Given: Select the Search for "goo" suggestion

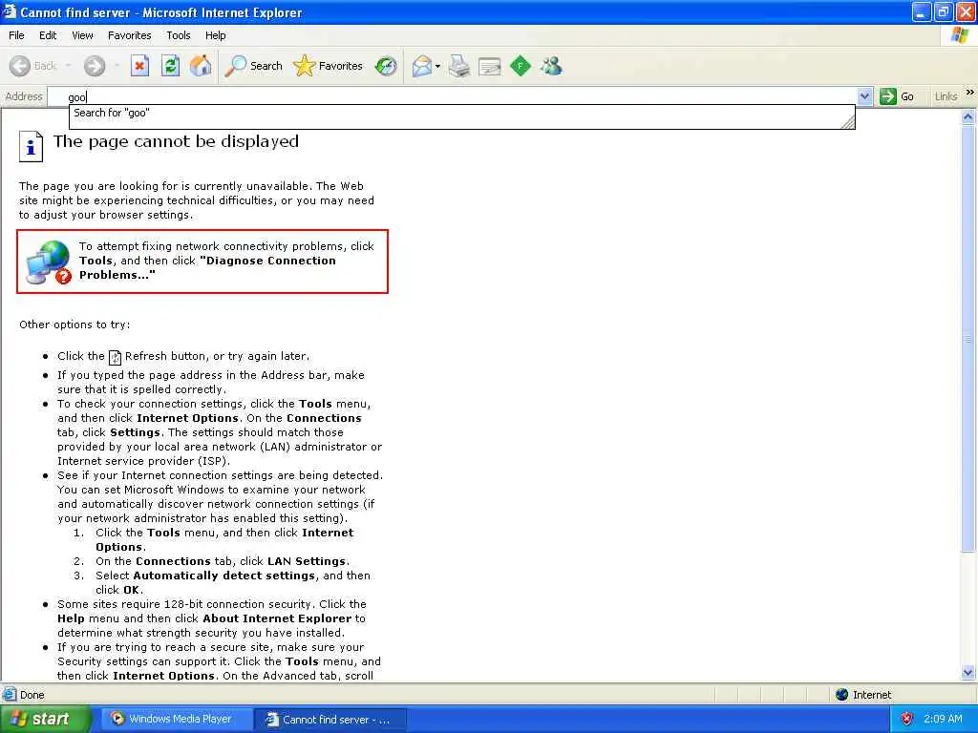Looking at the screenshot, I should 461,113.
